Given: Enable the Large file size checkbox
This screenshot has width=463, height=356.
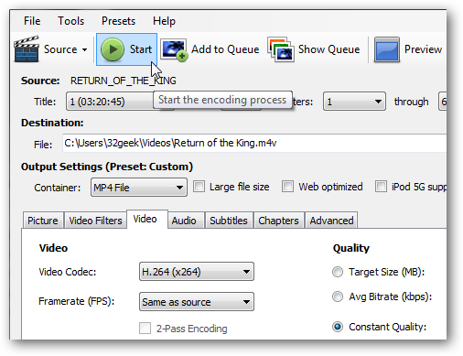Looking at the screenshot, I should (199, 187).
